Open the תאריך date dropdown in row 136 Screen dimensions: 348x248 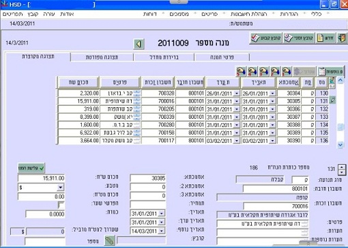pos(272,141)
